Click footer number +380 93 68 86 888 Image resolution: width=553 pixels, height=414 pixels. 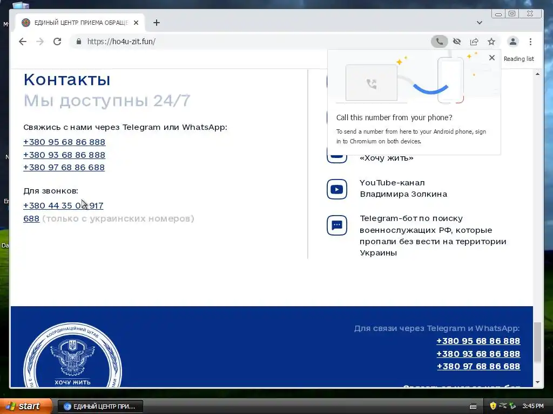coord(478,354)
